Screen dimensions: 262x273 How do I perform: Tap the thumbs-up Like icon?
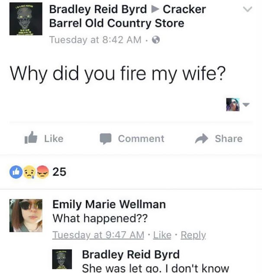pyautogui.click(x=31, y=138)
